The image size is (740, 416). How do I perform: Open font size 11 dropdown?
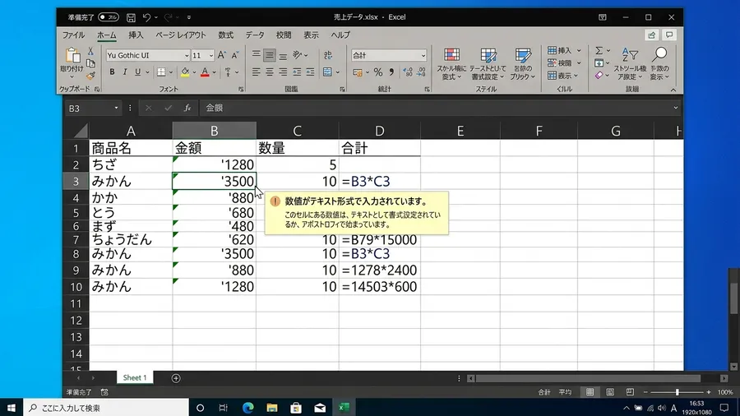[211, 56]
